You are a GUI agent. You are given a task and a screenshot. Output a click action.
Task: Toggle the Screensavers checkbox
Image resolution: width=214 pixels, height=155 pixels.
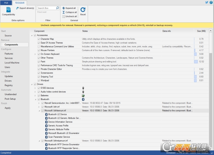coord(39,73)
